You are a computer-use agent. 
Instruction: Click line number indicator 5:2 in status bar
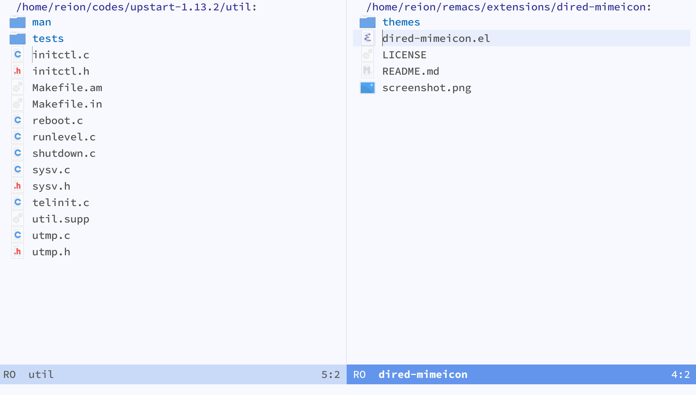point(332,375)
